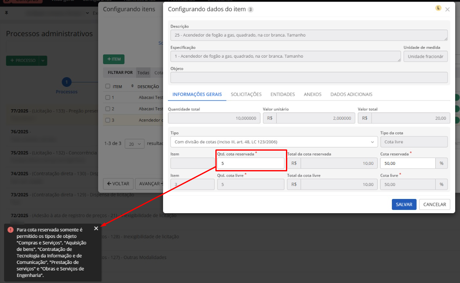Sort the ITEM column with arrows icon
This screenshot has height=283, width=460.
[132, 86]
